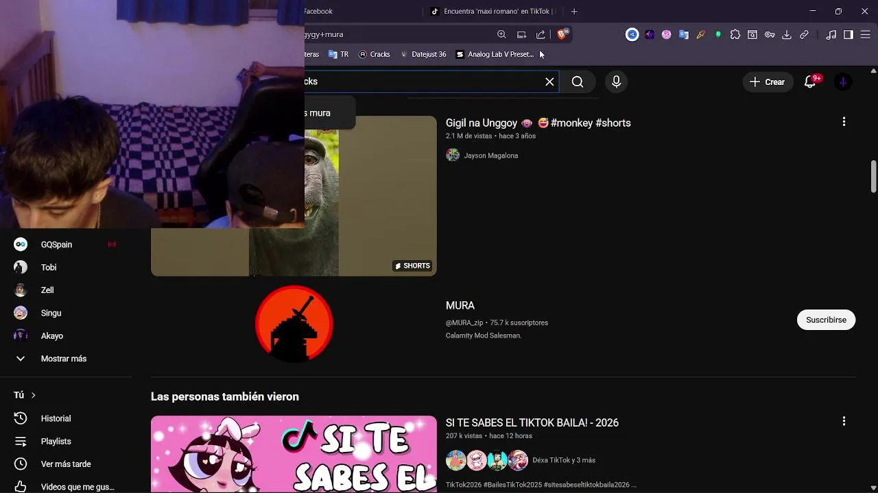Switch to the TikTok maxi romano tab
Viewport: 878px width, 493px height.
(493, 11)
